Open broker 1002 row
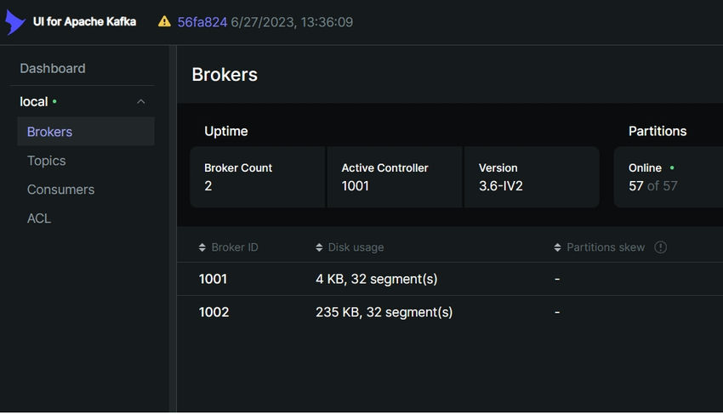723x414 pixels. (450, 312)
